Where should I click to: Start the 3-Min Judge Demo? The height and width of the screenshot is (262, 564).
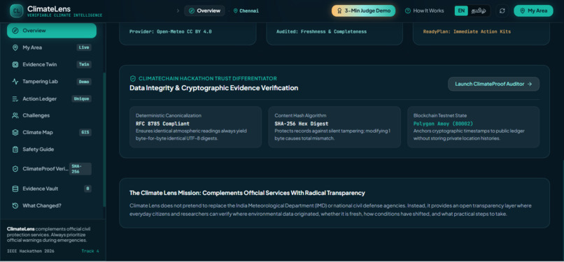pyautogui.click(x=363, y=10)
